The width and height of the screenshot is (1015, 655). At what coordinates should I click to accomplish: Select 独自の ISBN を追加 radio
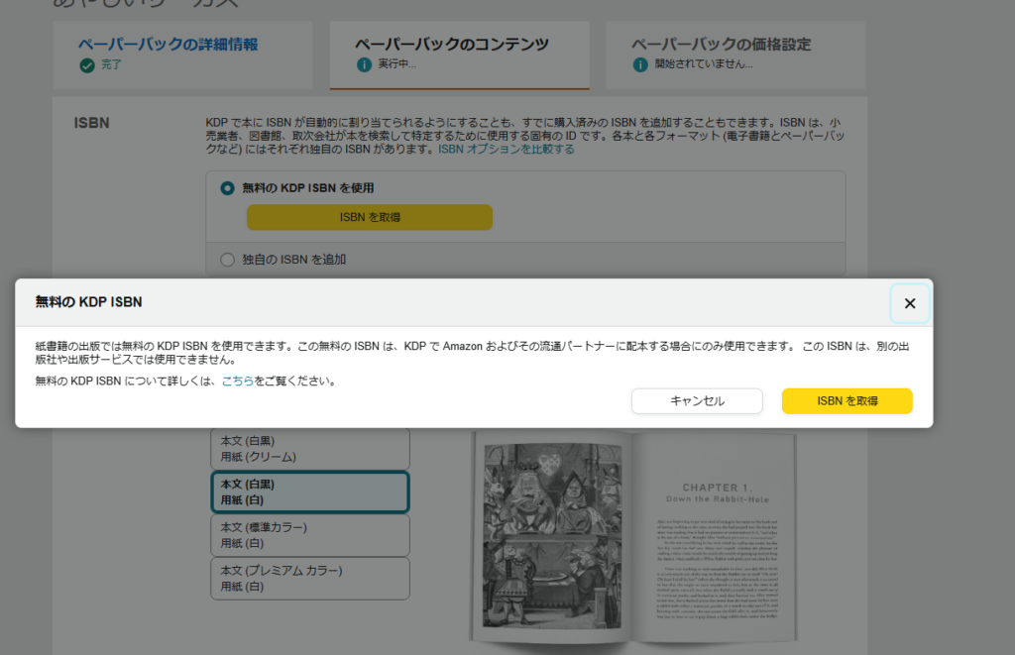coord(227,260)
